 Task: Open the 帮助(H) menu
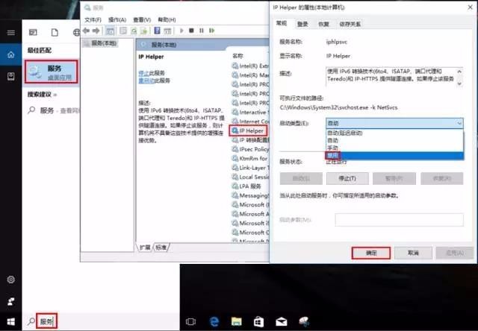(x=167, y=20)
